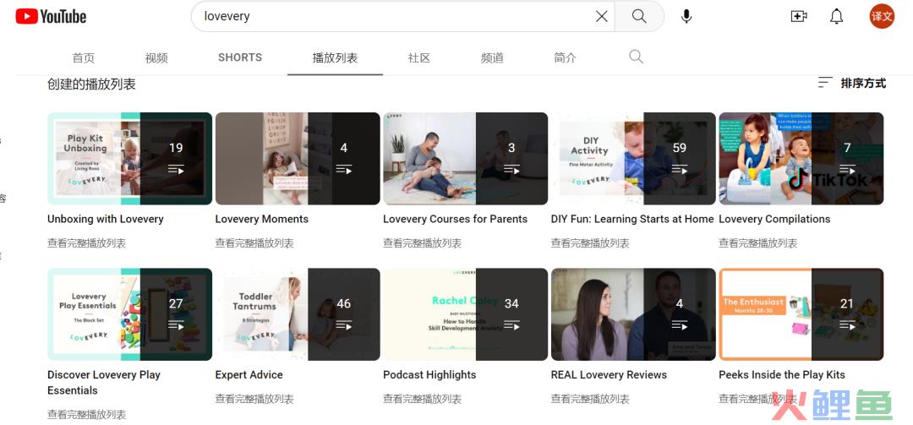Open the Lovevery Moments title
The width and height of the screenshot is (913, 425).
[262, 219]
